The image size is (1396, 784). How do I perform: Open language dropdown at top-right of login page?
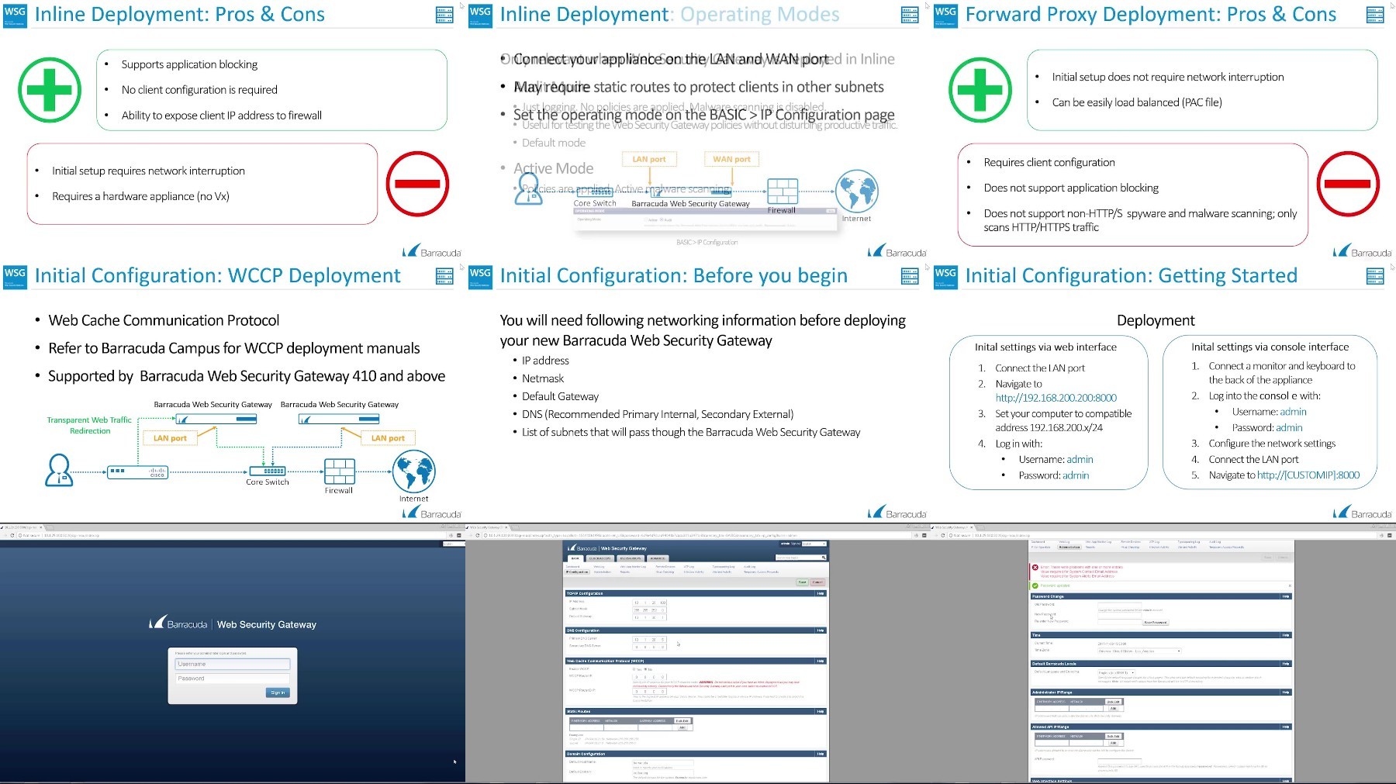coord(454,544)
